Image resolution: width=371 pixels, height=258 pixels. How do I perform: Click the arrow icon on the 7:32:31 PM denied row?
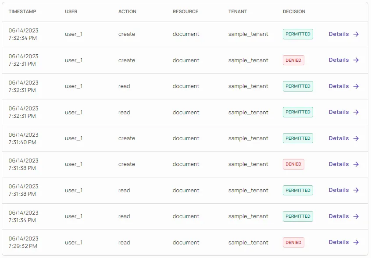click(x=356, y=60)
